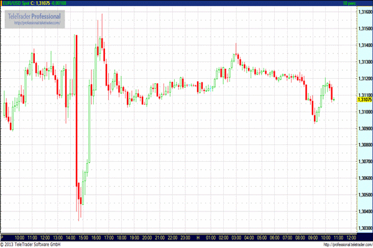The image size is (373, 248).
Task: Select the 1,30800 price axis label
Action: pos(365,144)
